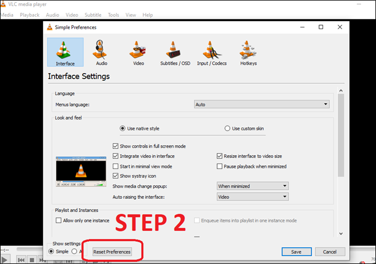
Task: Open Auto raising the interface dropdown
Action: [253, 197]
